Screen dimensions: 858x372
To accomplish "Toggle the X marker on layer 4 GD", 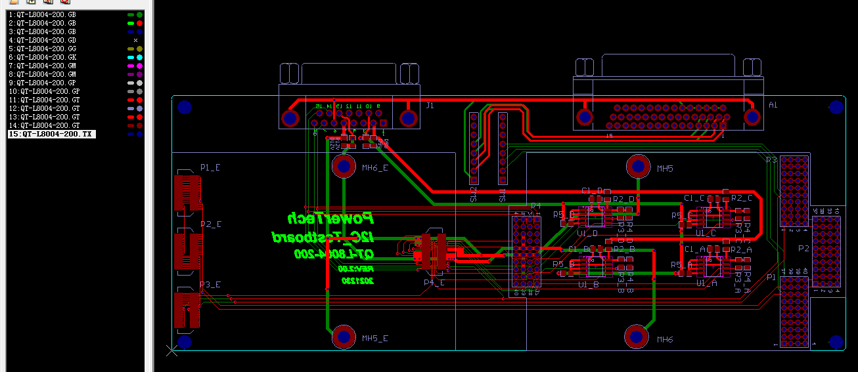I will coord(135,40).
